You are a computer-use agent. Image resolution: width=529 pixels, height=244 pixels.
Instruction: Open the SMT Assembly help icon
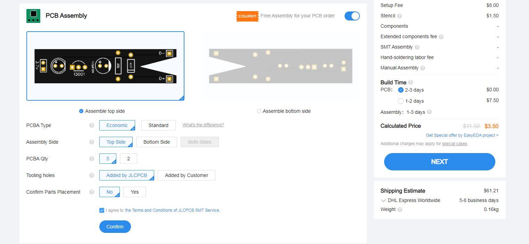[417, 47]
